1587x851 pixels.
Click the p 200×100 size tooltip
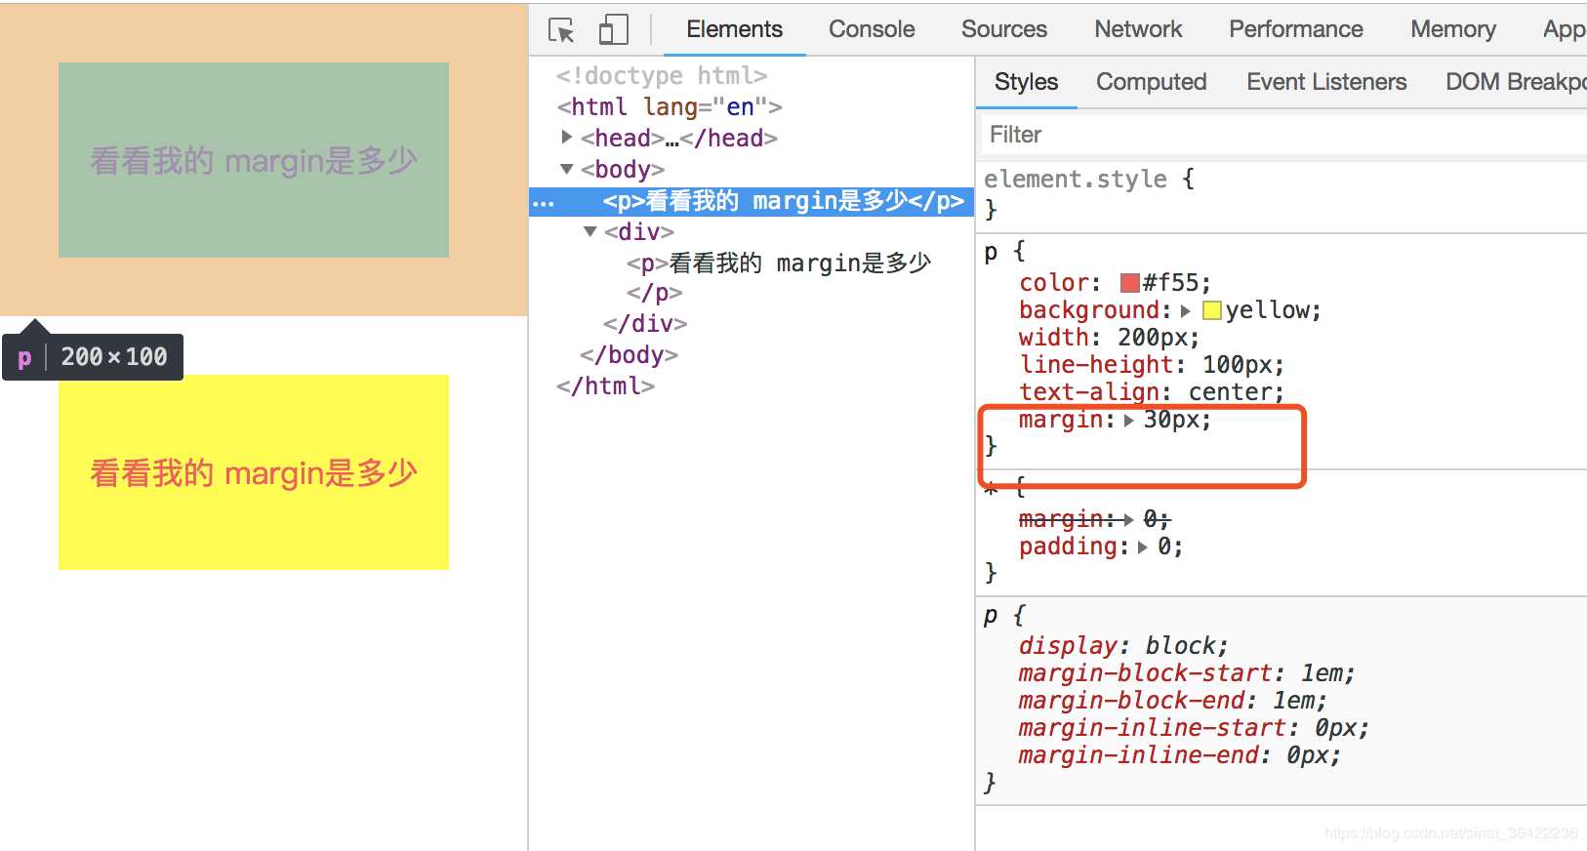pyautogui.click(x=93, y=356)
